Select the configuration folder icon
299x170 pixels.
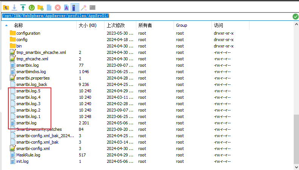point(13,33)
